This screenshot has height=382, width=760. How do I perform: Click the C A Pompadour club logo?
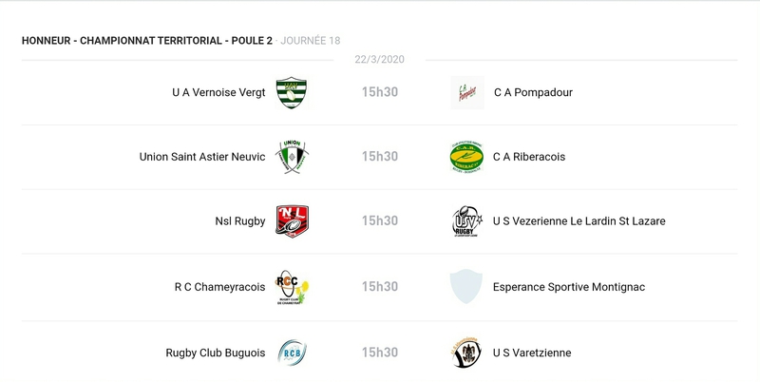coord(466,93)
